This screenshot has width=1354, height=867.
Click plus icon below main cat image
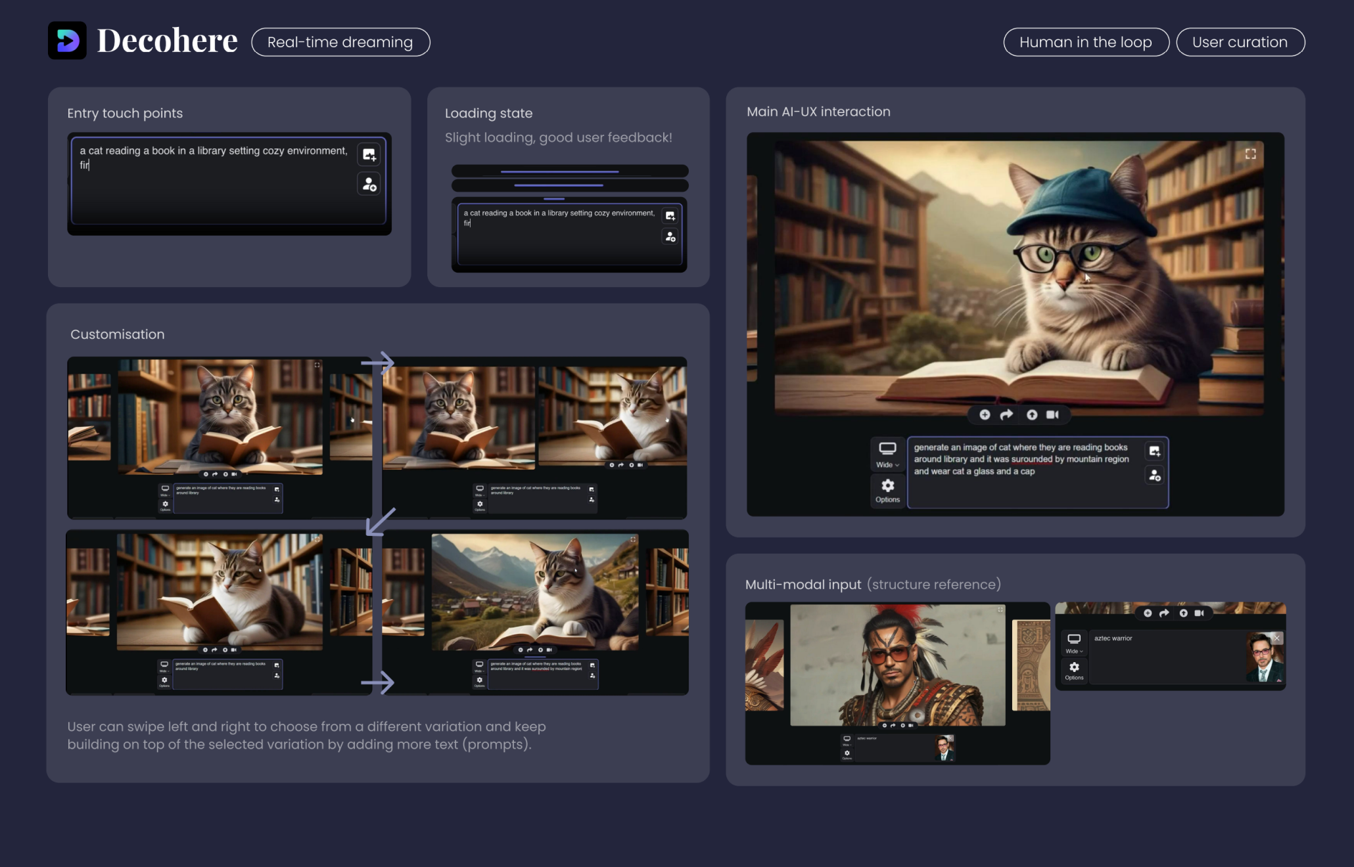point(985,414)
